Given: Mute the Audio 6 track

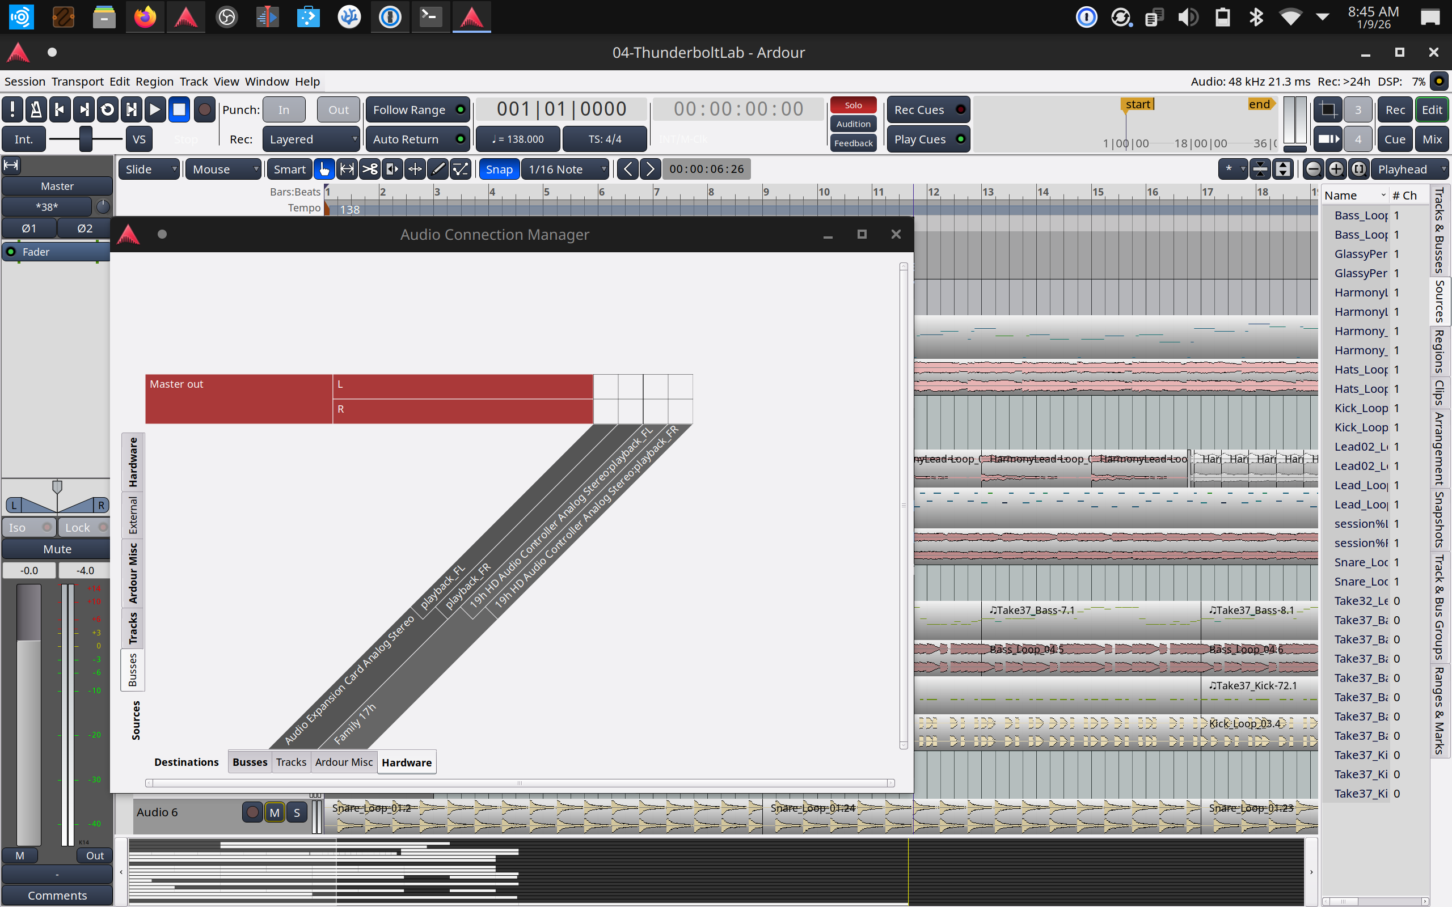Looking at the screenshot, I should pyautogui.click(x=274, y=812).
